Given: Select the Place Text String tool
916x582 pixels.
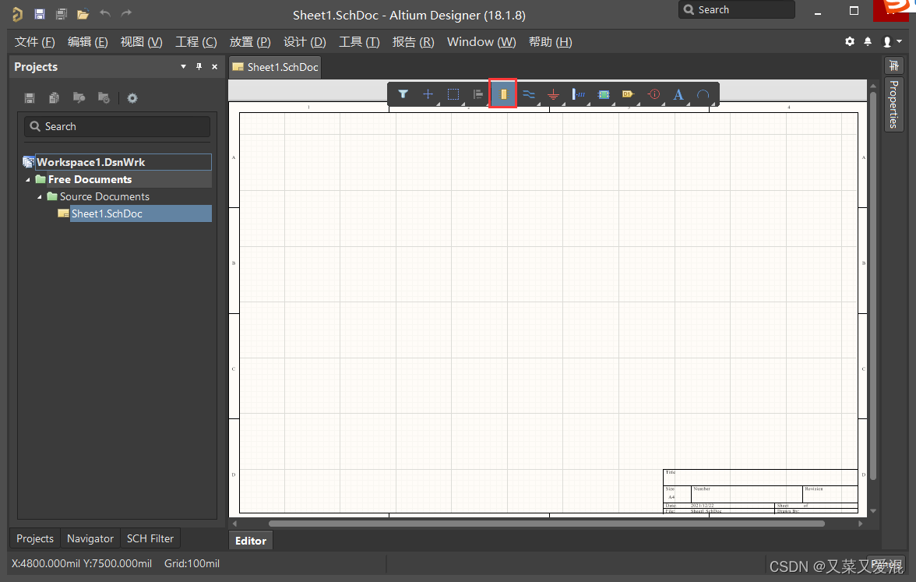Looking at the screenshot, I should tap(678, 94).
